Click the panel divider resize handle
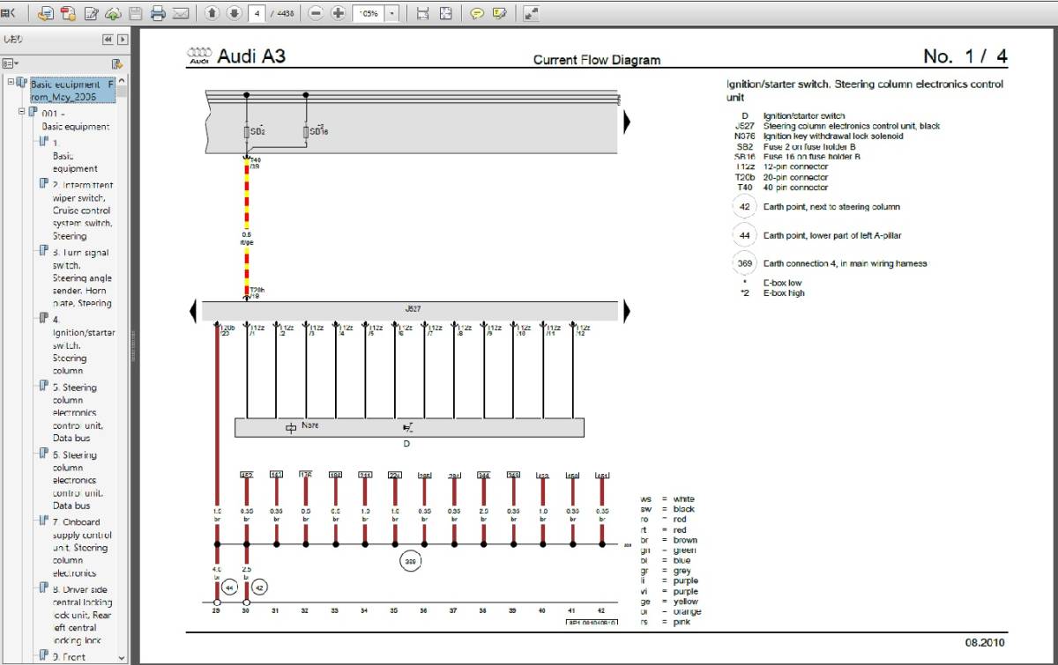Viewport: 1058px width, 665px height. click(x=135, y=345)
